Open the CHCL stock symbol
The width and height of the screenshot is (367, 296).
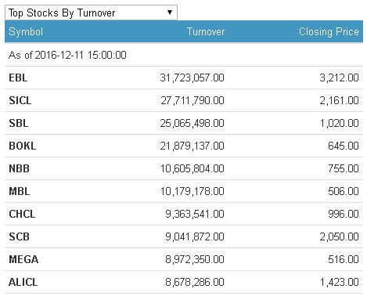[x=22, y=214]
